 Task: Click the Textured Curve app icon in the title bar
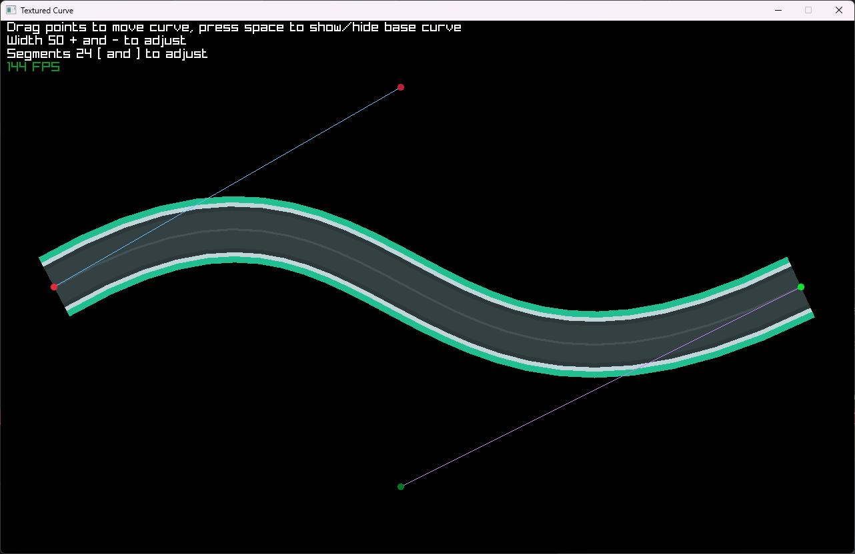point(11,10)
